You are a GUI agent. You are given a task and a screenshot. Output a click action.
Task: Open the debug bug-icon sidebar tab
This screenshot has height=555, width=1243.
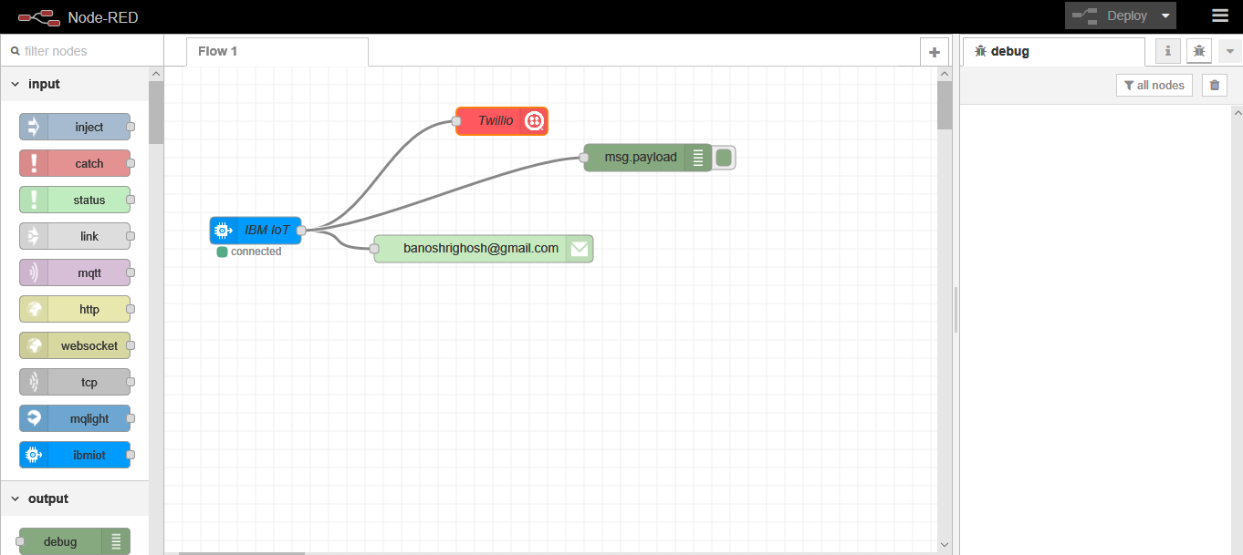(1199, 51)
